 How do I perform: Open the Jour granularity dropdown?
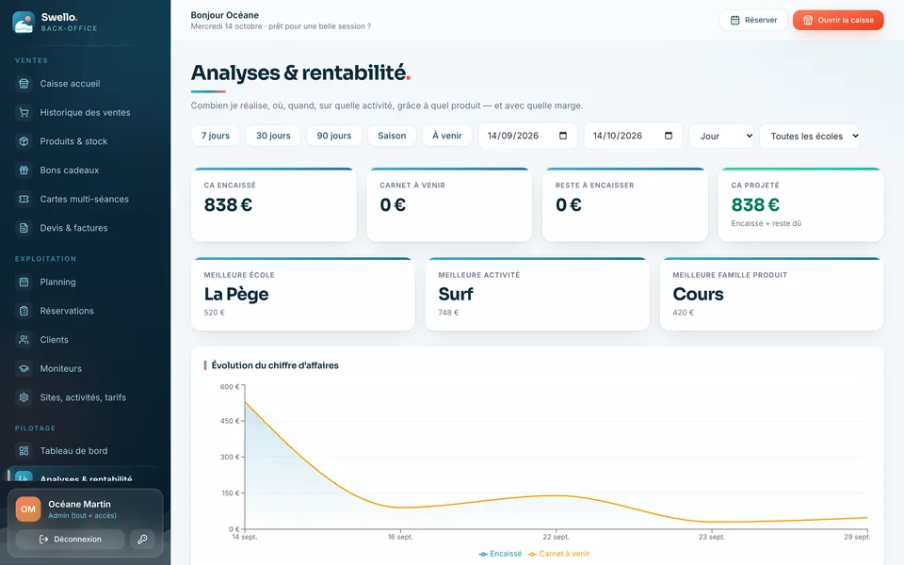722,136
